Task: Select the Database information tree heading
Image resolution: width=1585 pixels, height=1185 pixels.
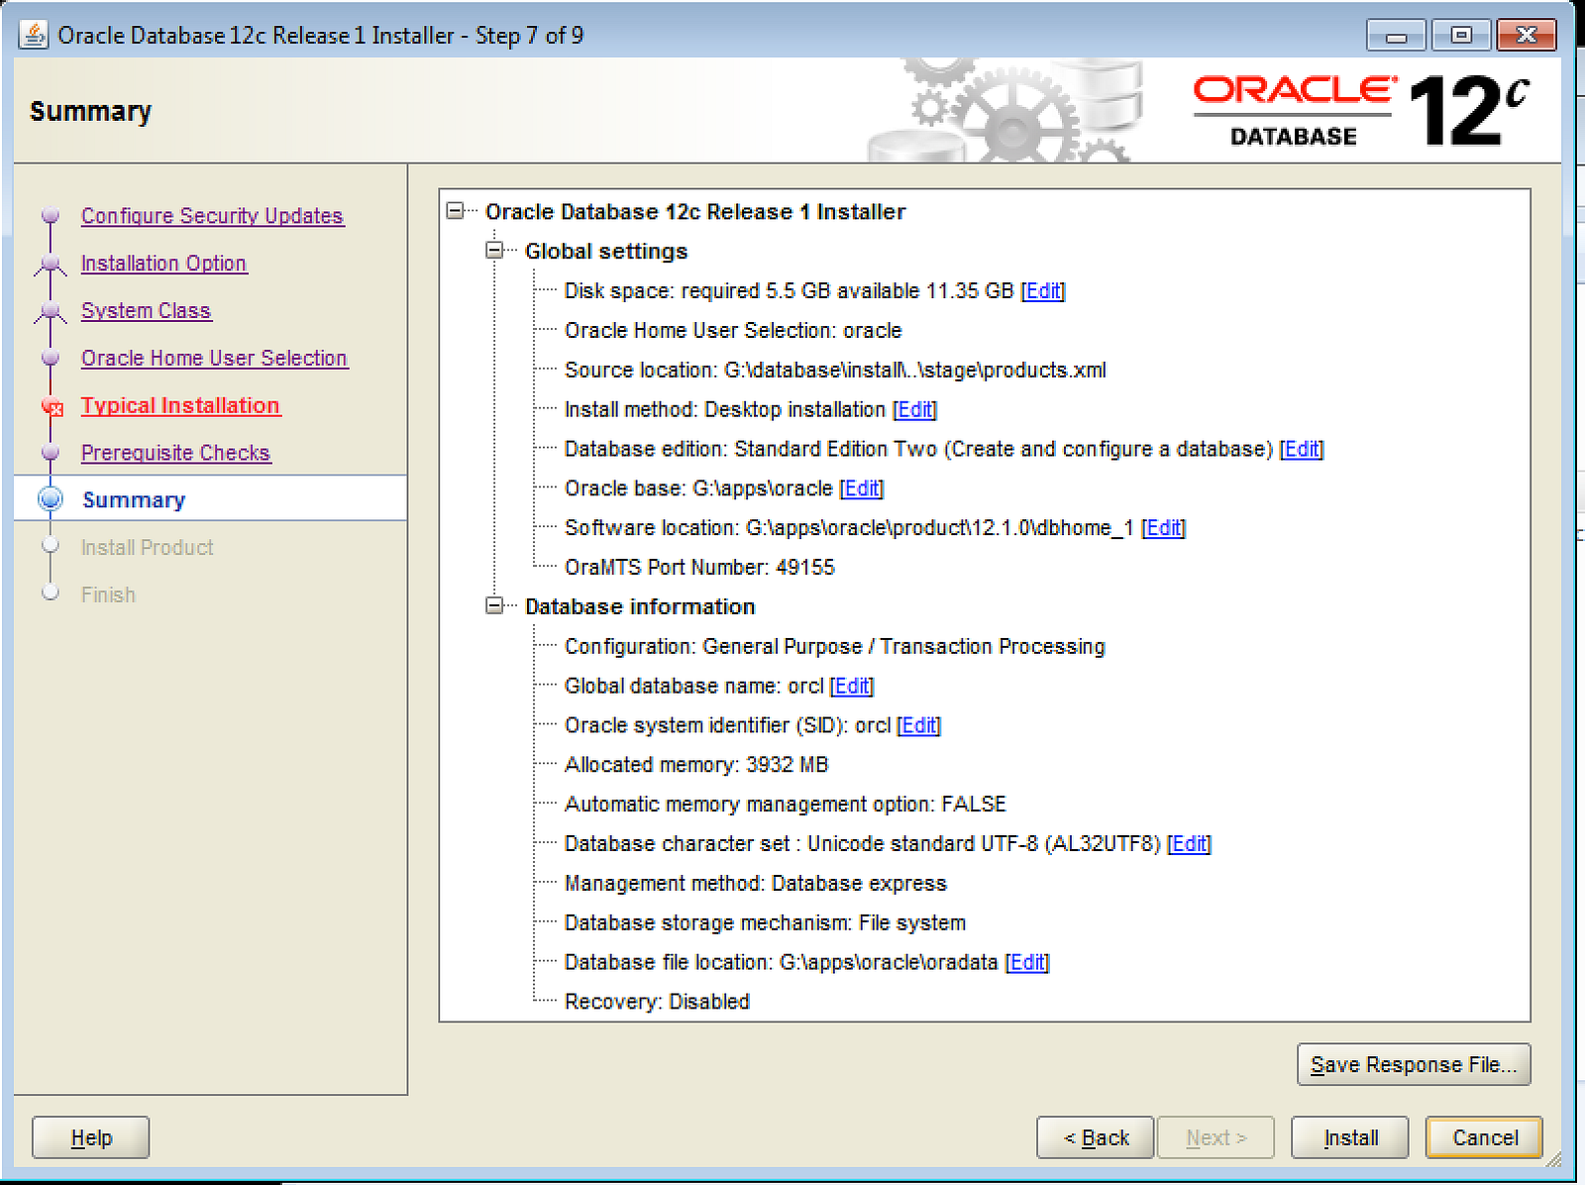Action: 640,607
